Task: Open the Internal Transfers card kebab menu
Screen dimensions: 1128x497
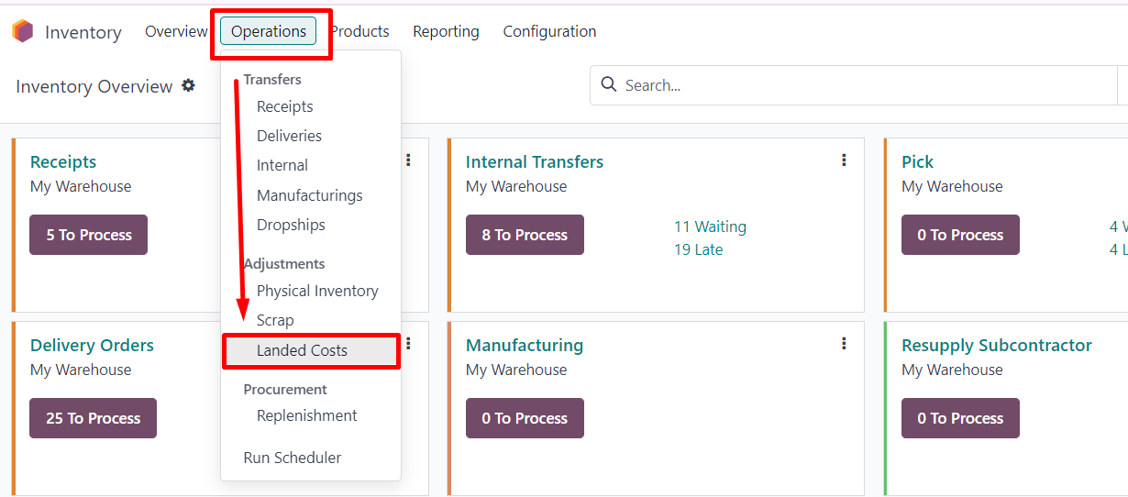Action: [x=844, y=160]
